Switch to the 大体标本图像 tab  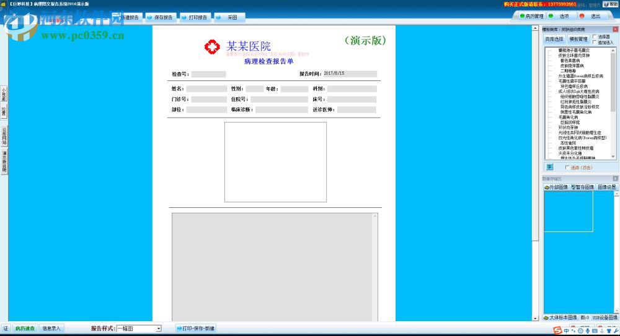tap(560, 317)
